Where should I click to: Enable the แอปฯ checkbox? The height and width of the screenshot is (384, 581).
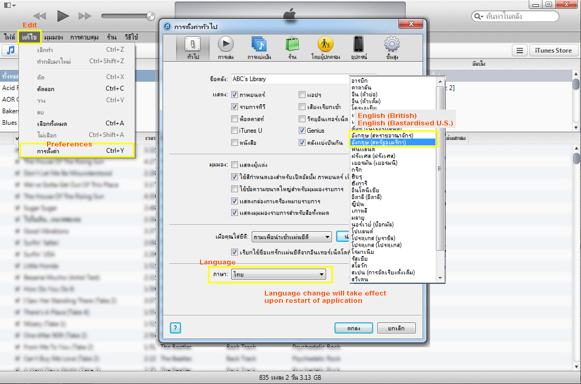(302, 95)
